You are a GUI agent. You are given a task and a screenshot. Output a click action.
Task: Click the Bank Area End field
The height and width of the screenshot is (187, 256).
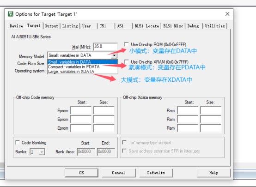coord(106,152)
